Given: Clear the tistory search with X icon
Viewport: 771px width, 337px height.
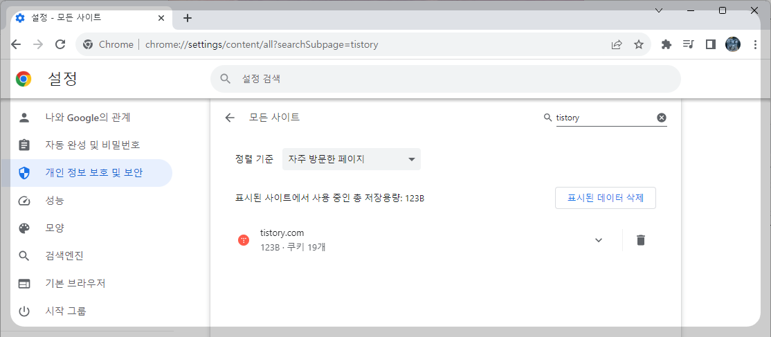Looking at the screenshot, I should pyautogui.click(x=662, y=118).
